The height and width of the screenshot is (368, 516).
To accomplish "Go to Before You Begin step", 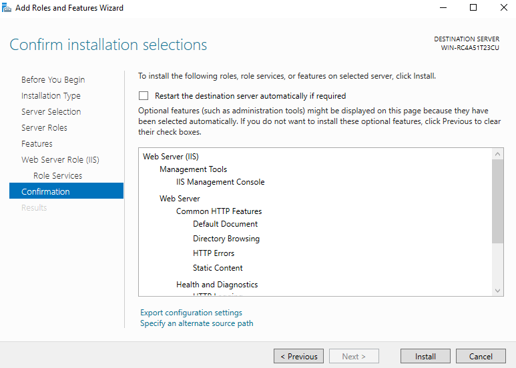I will (x=53, y=80).
